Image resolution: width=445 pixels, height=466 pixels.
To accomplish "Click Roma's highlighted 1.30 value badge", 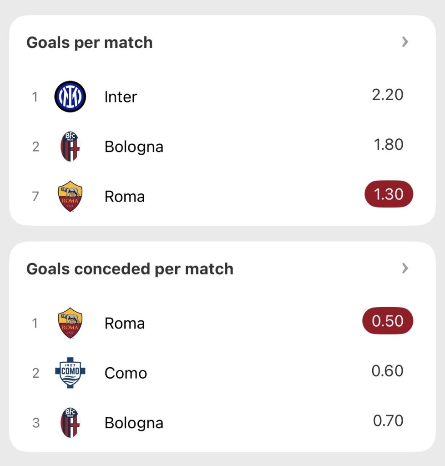I will click(388, 194).
